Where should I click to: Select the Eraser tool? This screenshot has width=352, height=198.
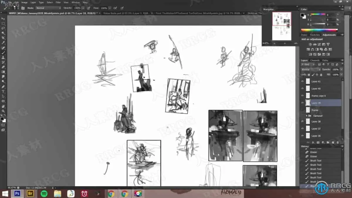[3, 67]
